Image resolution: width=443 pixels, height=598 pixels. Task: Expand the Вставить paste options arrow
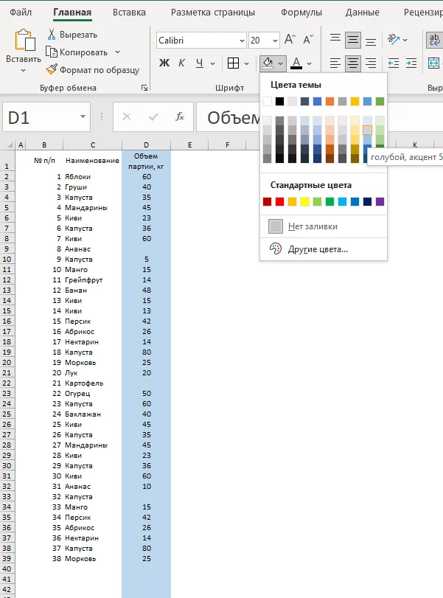click(x=24, y=70)
